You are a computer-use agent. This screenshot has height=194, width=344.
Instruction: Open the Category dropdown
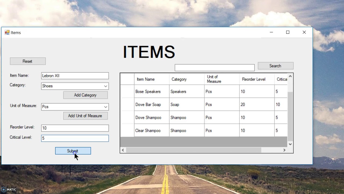(106, 86)
